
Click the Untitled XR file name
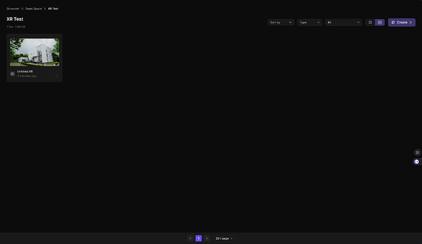click(x=25, y=71)
